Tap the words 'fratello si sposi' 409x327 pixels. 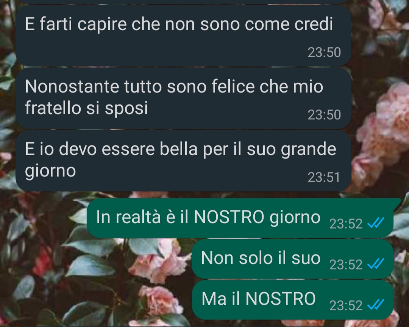(86, 108)
